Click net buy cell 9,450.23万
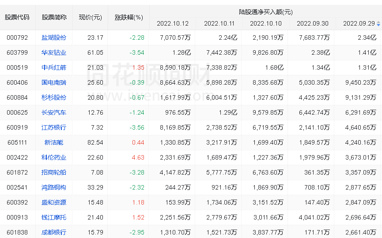The image size is (382, 238). pos(361,83)
